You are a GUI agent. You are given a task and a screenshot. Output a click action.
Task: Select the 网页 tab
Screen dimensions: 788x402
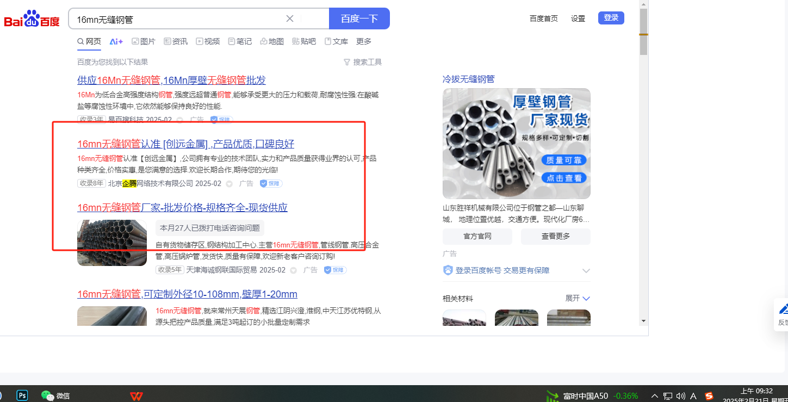89,41
